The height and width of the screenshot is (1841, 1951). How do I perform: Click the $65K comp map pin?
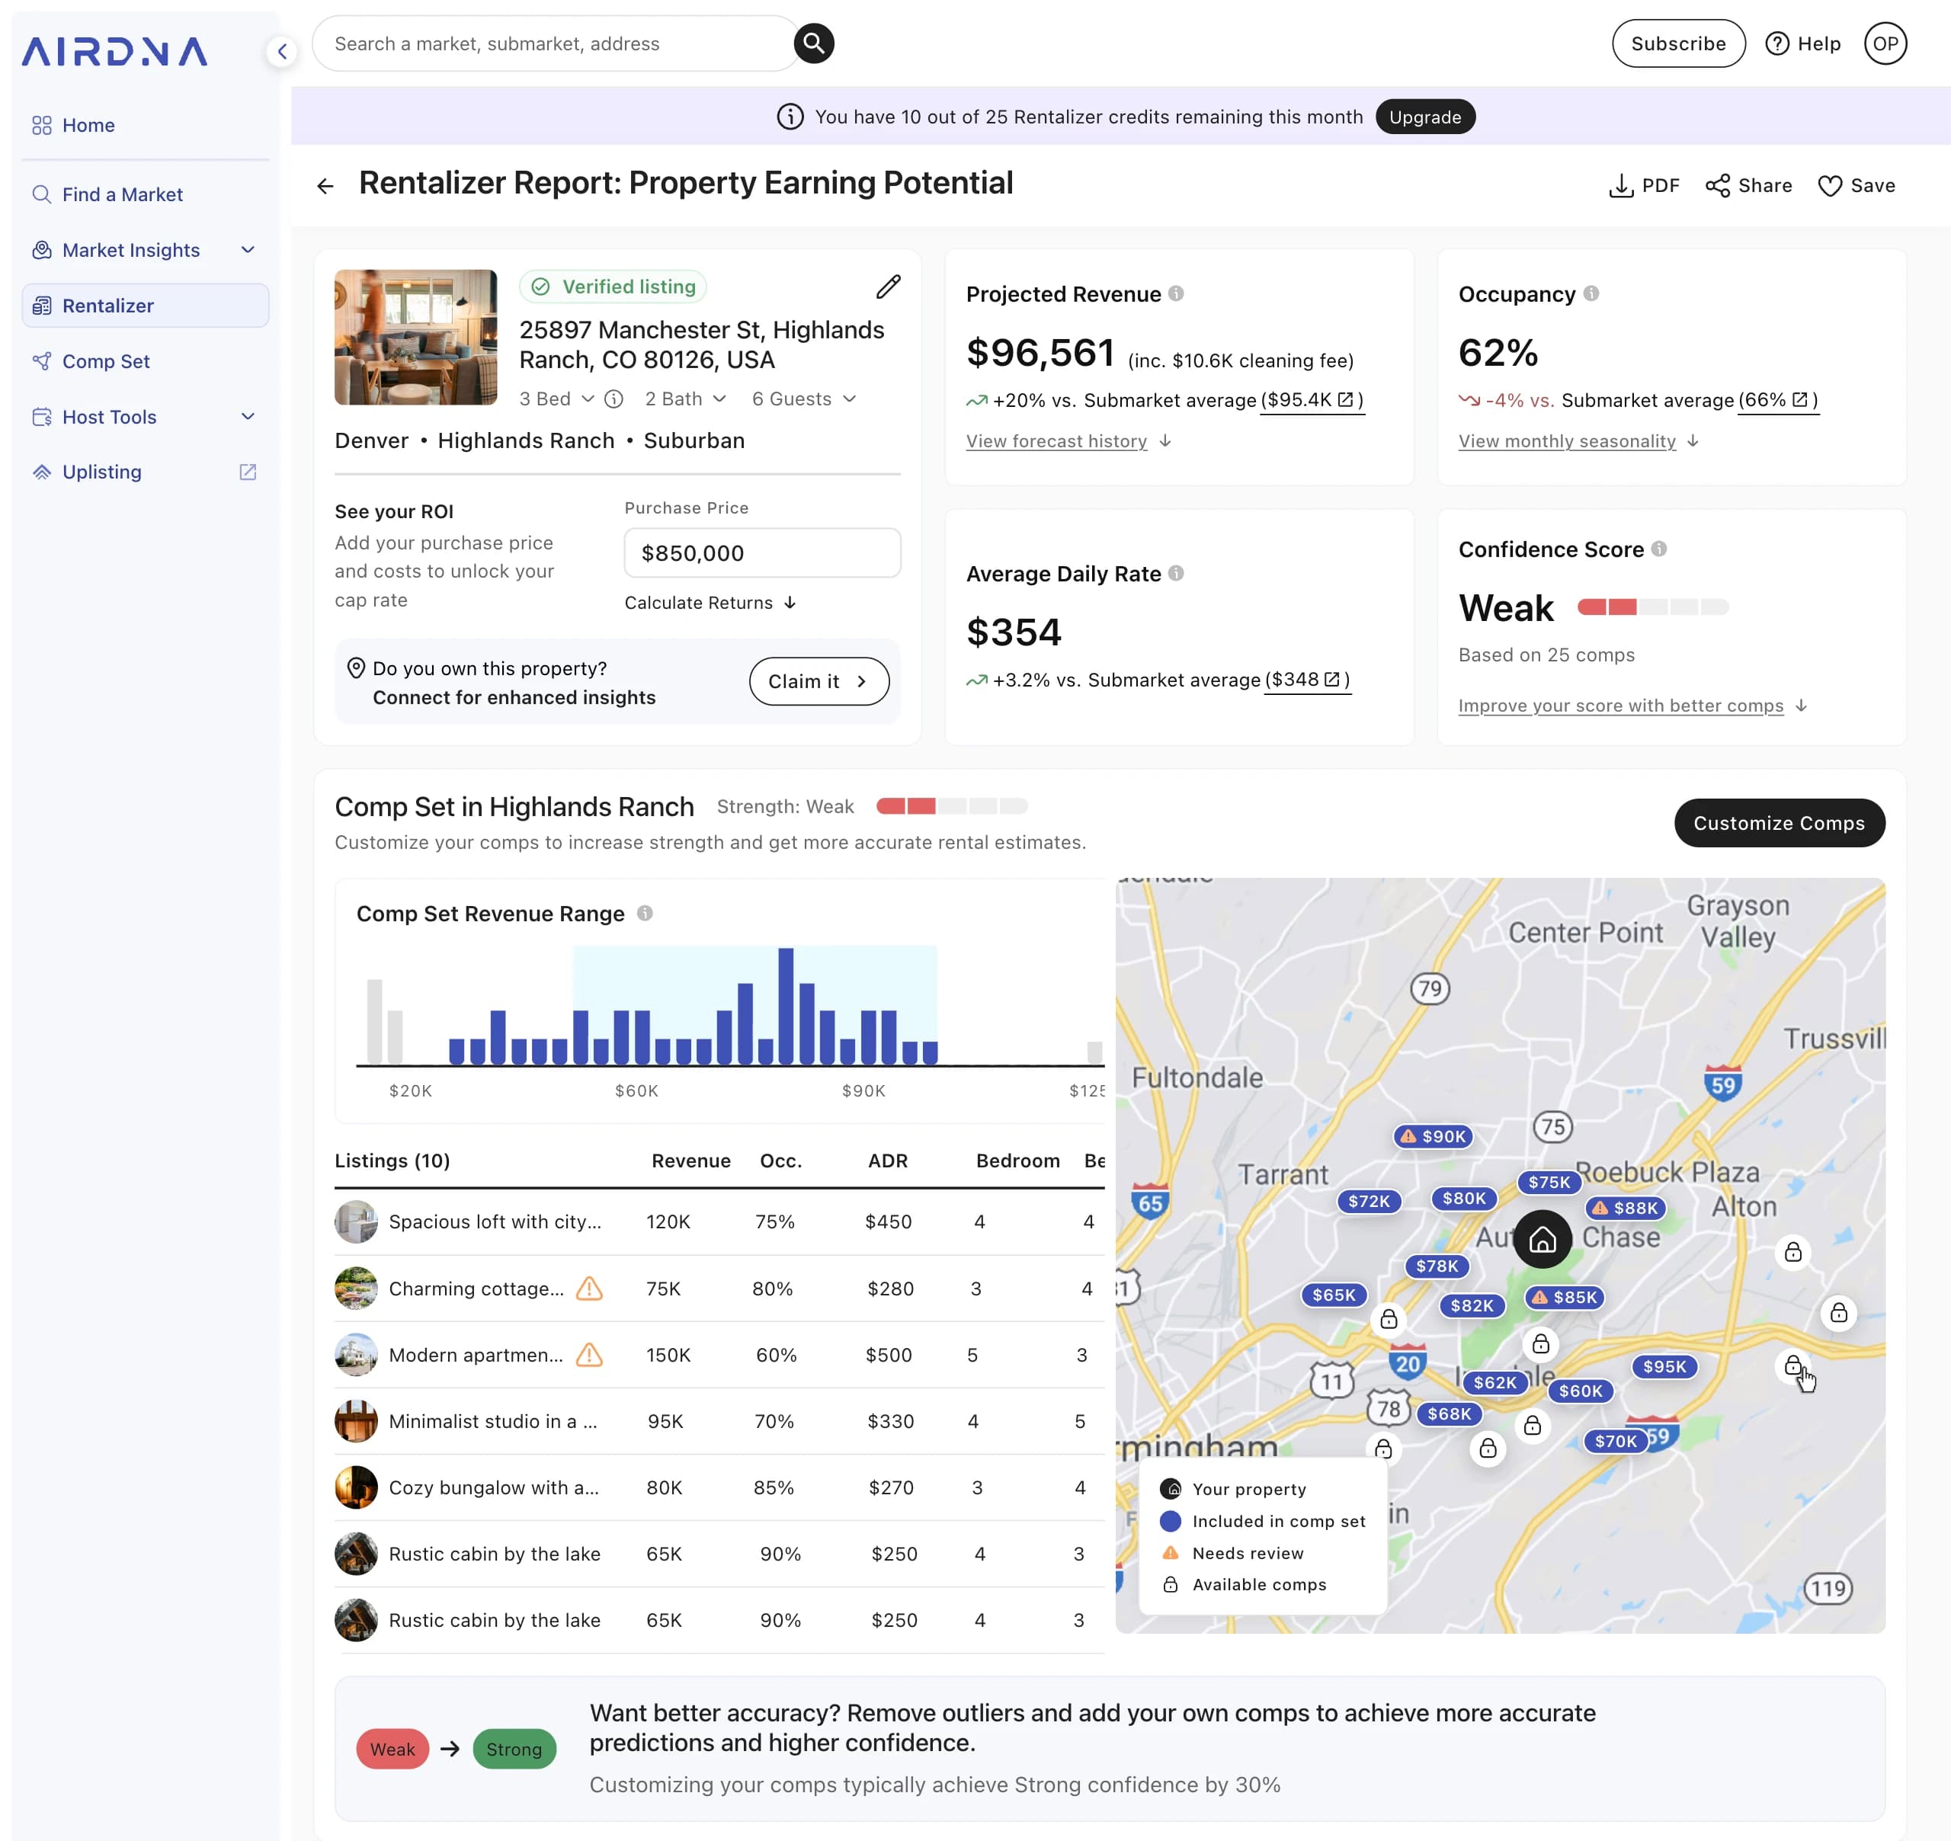(1334, 1295)
